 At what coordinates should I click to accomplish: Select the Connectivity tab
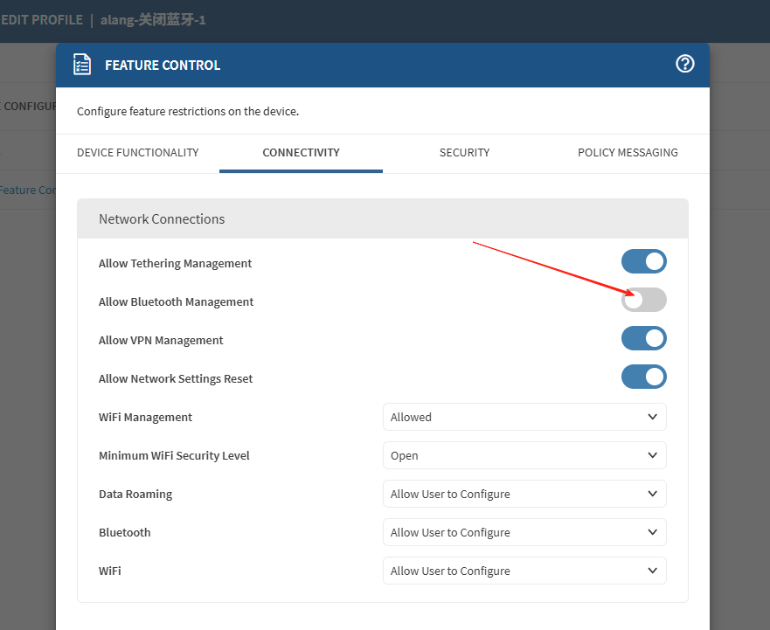point(301,153)
